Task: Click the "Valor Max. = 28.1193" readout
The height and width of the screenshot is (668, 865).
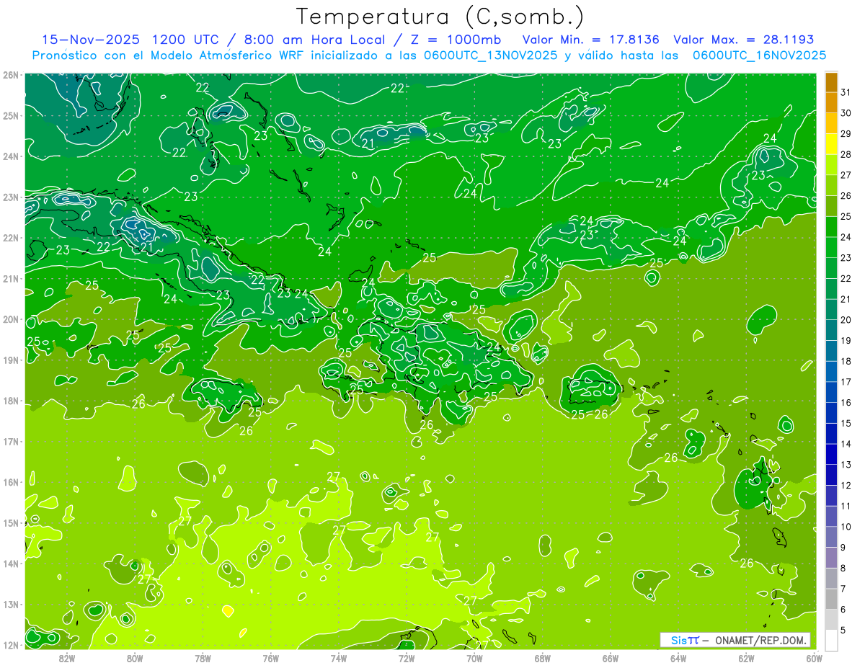Action: coord(745,40)
